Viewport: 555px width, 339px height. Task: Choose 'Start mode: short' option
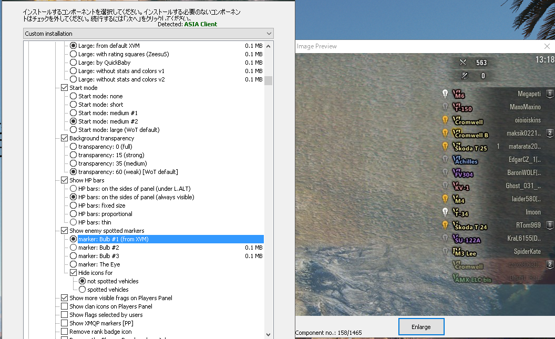[x=73, y=105]
